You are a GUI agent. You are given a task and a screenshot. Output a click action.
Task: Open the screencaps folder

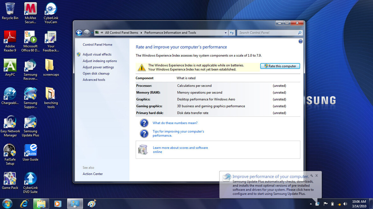51,67
